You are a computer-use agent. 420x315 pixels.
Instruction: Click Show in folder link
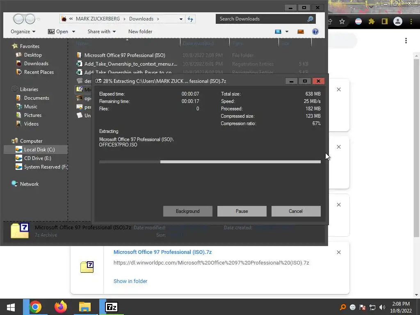point(130,281)
